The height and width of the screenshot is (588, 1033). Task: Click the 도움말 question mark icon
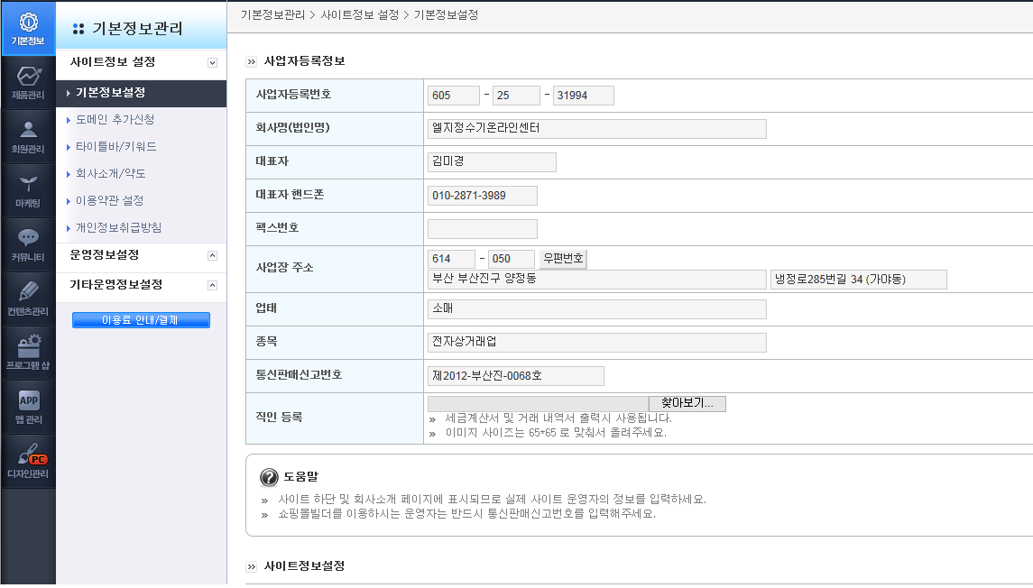269,477
